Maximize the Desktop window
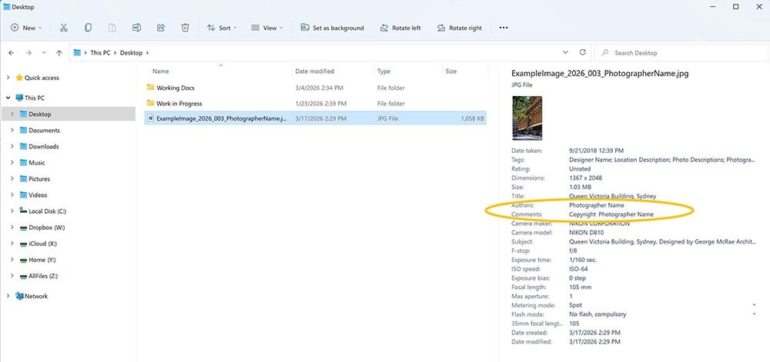The width and height of the screenshot is (770, 362). click(x=735, y=6)
